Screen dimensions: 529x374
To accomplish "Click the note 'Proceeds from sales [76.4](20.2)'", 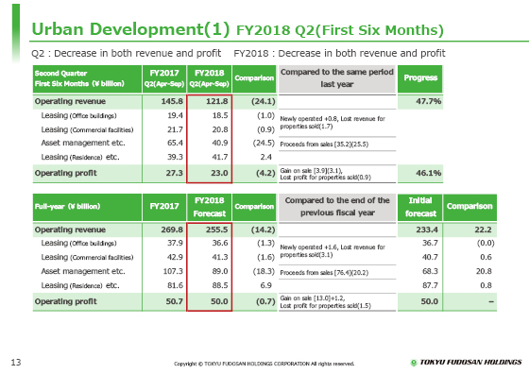I will coord(324,273).
